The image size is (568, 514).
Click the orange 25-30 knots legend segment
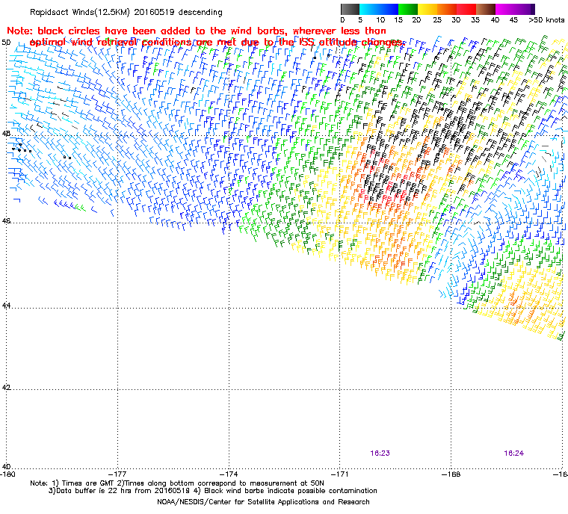click(447, 9)
